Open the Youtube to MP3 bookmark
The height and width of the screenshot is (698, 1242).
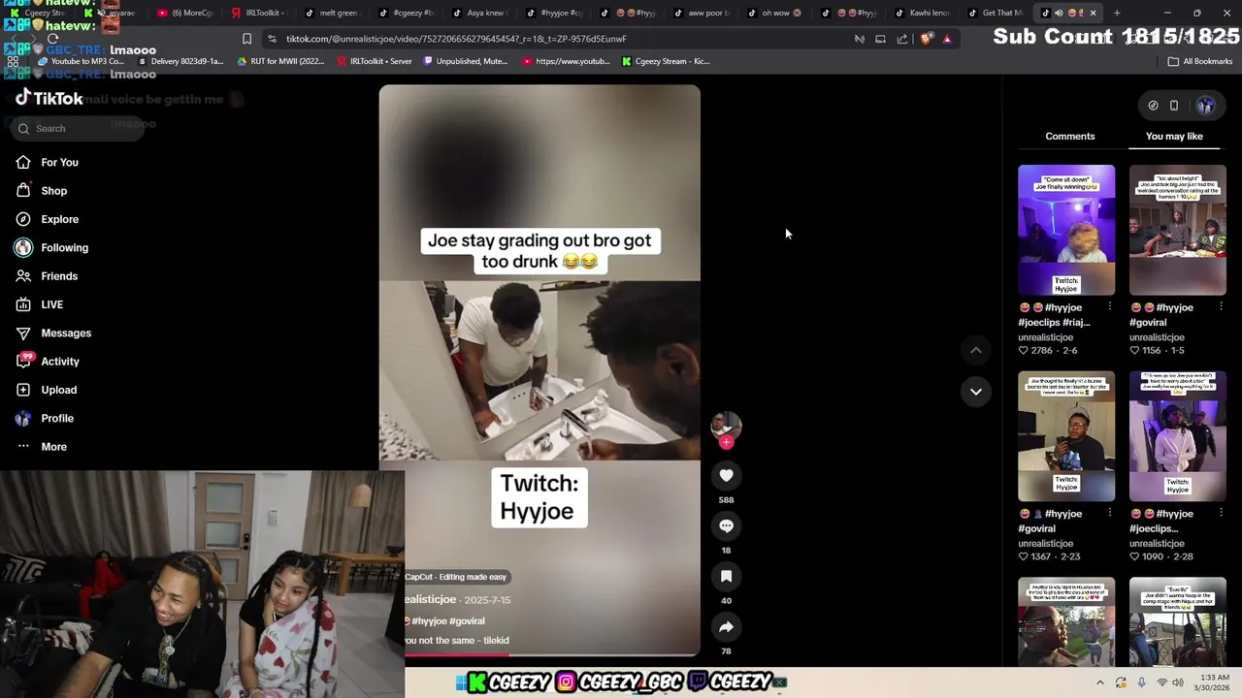[81, 61]
